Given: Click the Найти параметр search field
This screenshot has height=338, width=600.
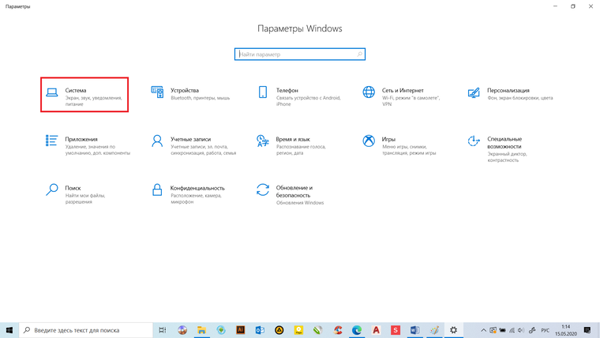Looking at the screenshot, I should click(300, 54).
